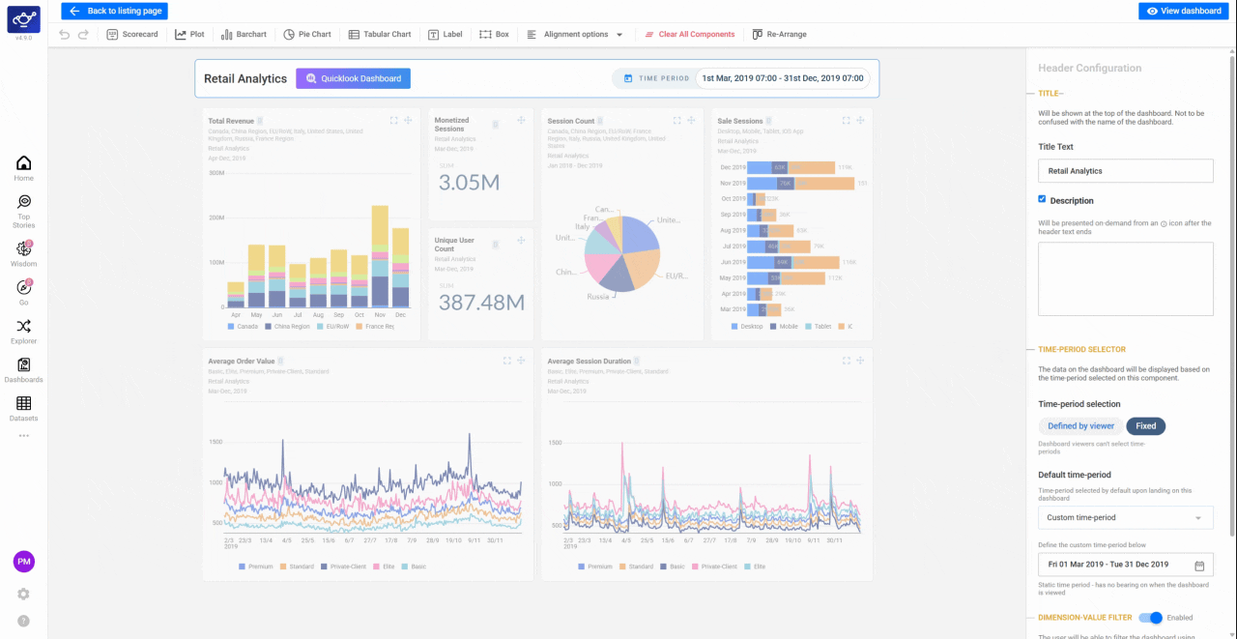The image size is (1237, 639).
Task: Open settings gear in sidebar
Action: coord(23,594)
